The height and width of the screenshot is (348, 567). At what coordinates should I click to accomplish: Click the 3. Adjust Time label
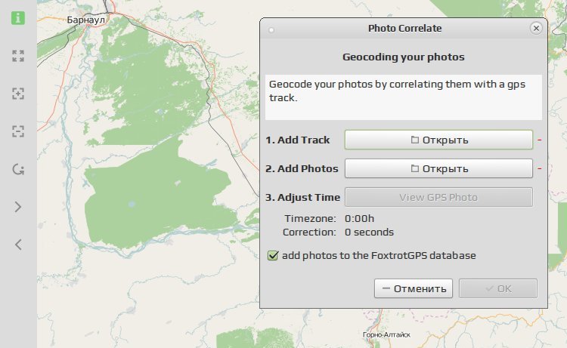point(302,198)
